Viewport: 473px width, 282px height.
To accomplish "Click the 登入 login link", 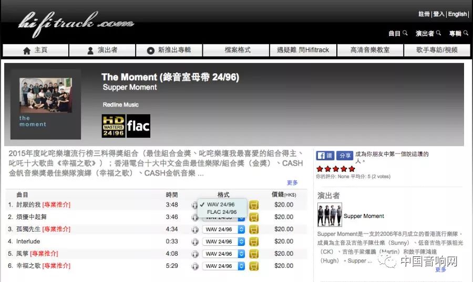I will coord(439,14).
